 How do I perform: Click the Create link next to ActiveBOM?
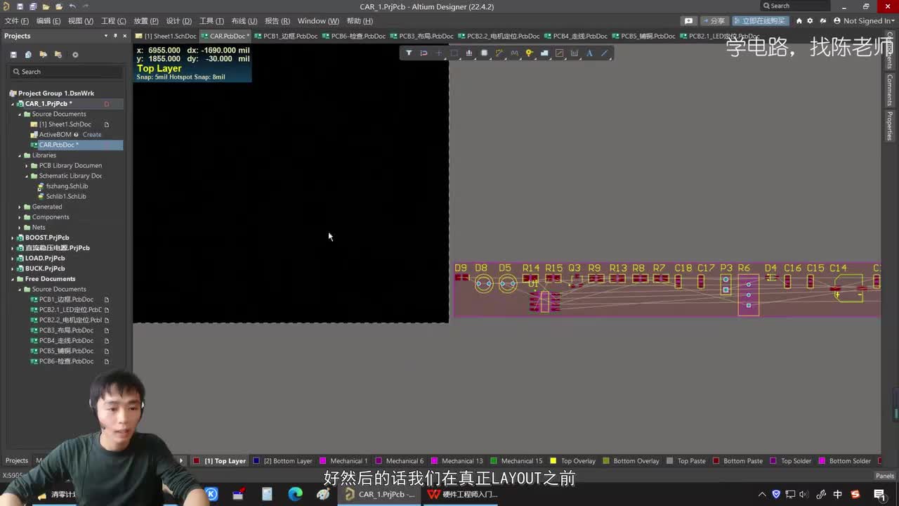[x=92, y=135]
